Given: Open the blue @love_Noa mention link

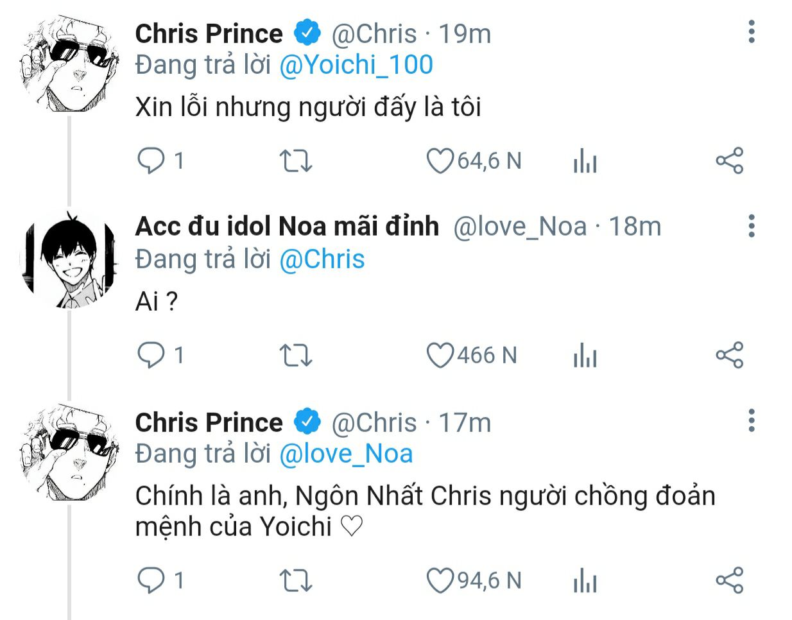Looking at the screenshot, I should pos(346,454).
